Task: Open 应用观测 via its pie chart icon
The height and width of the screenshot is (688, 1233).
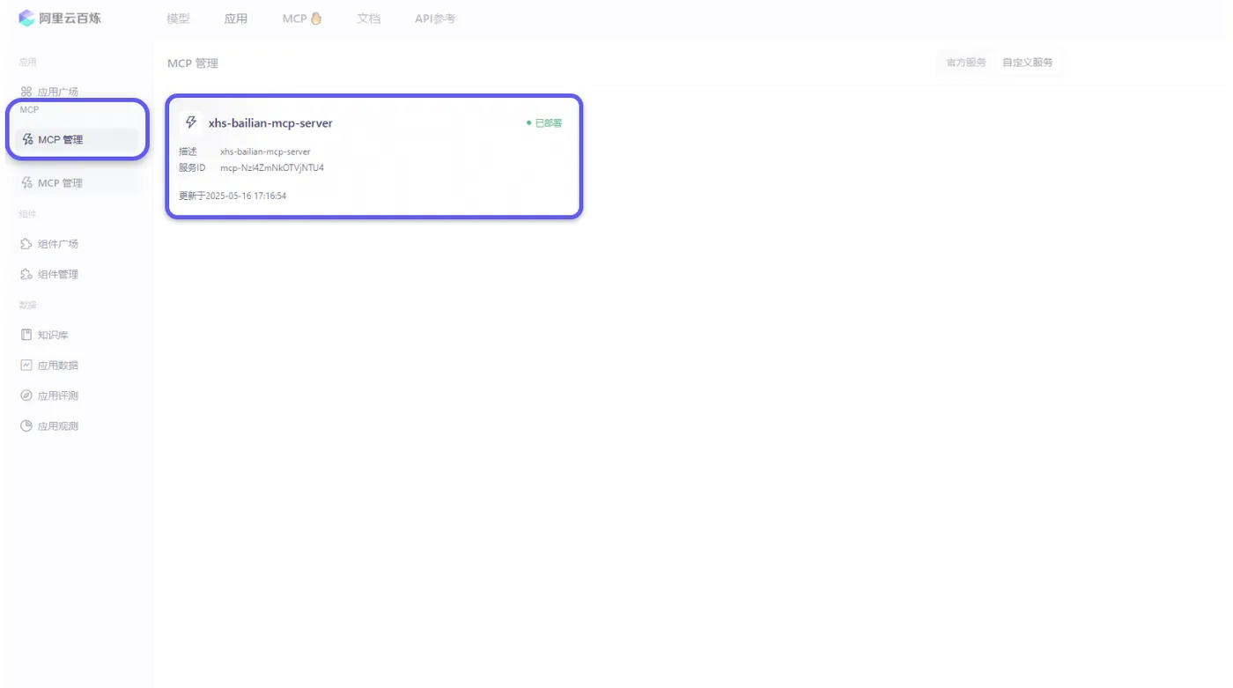Action: (26, 426)
